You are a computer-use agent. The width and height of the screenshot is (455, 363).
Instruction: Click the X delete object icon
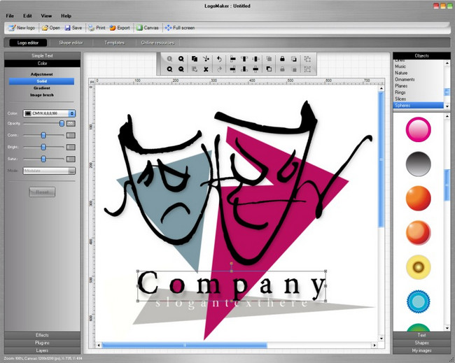(206, 69)
